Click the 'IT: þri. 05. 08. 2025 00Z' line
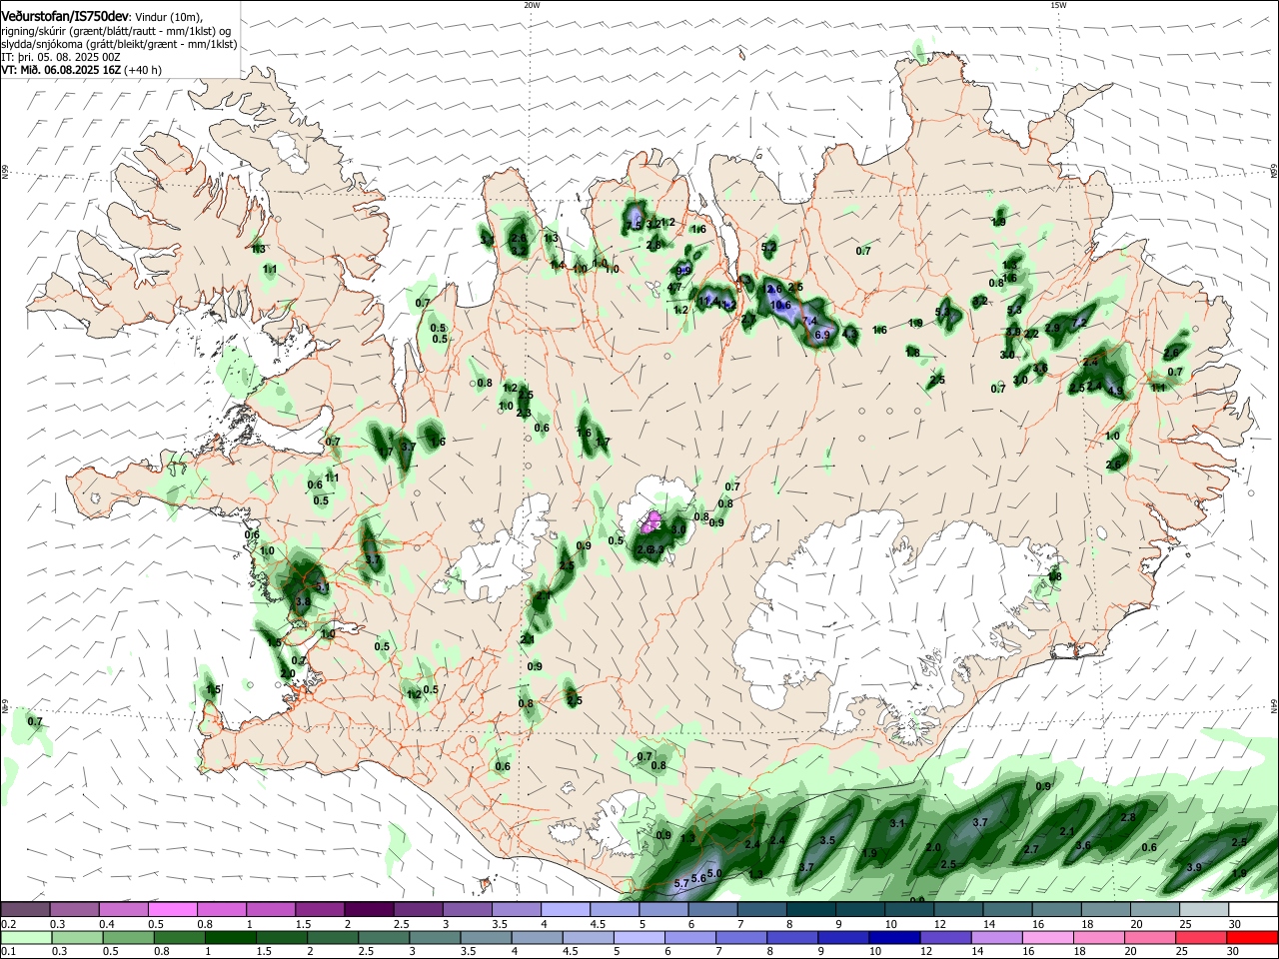Viewport: 1279px width, 959px height. [61, 57]
